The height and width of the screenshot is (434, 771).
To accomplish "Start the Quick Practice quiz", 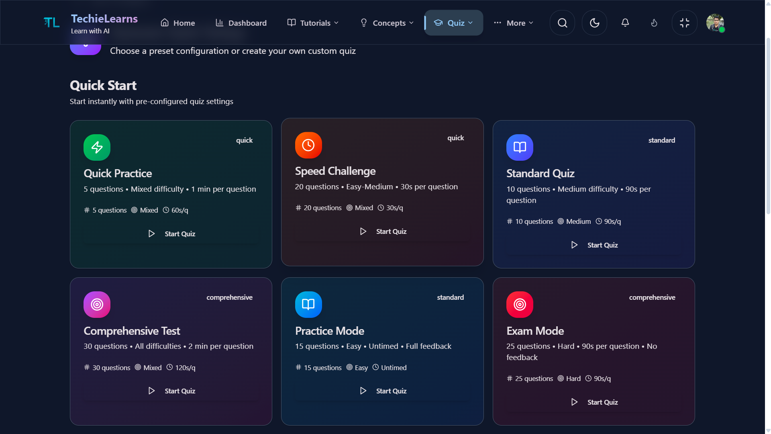I will tap(171, 233).
